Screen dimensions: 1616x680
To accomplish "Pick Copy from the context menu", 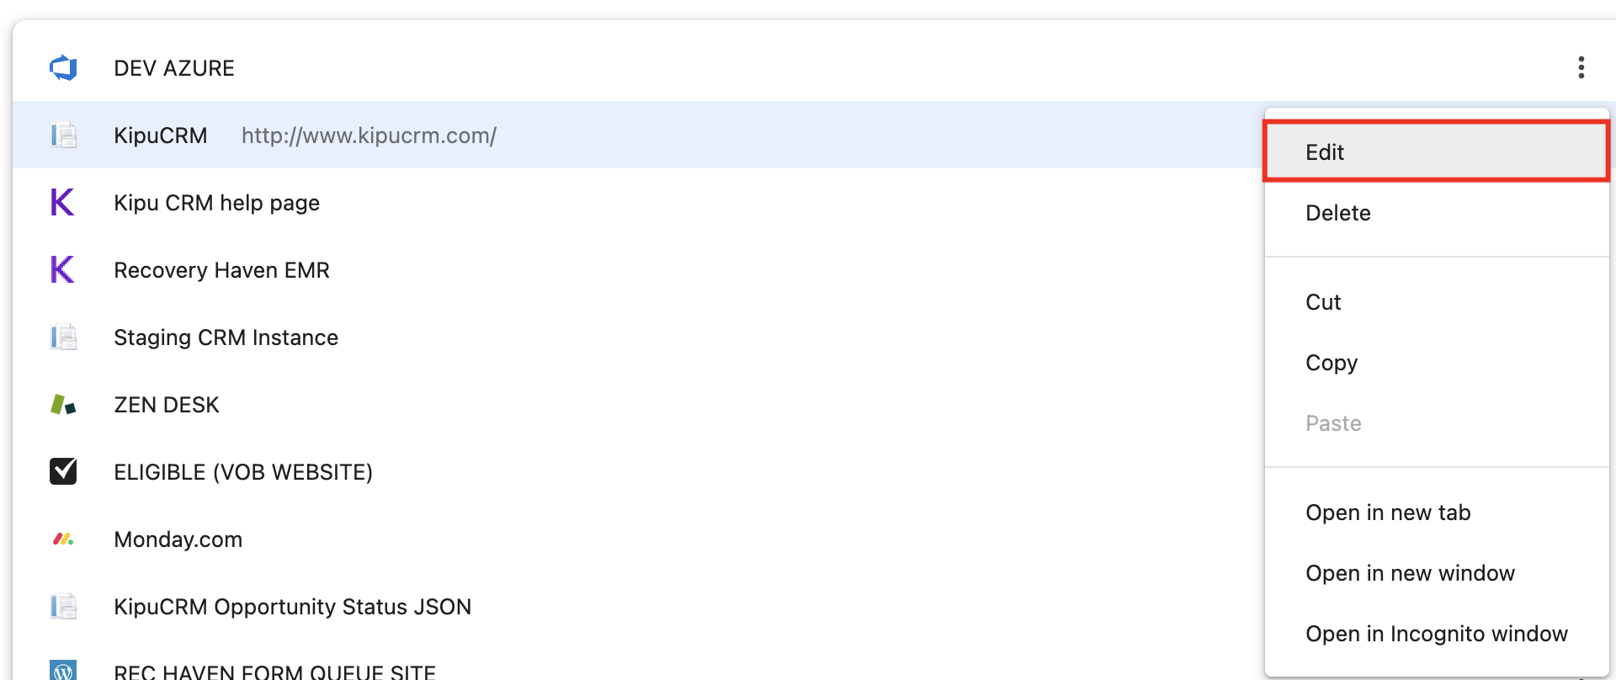I will pos(1332,363).
